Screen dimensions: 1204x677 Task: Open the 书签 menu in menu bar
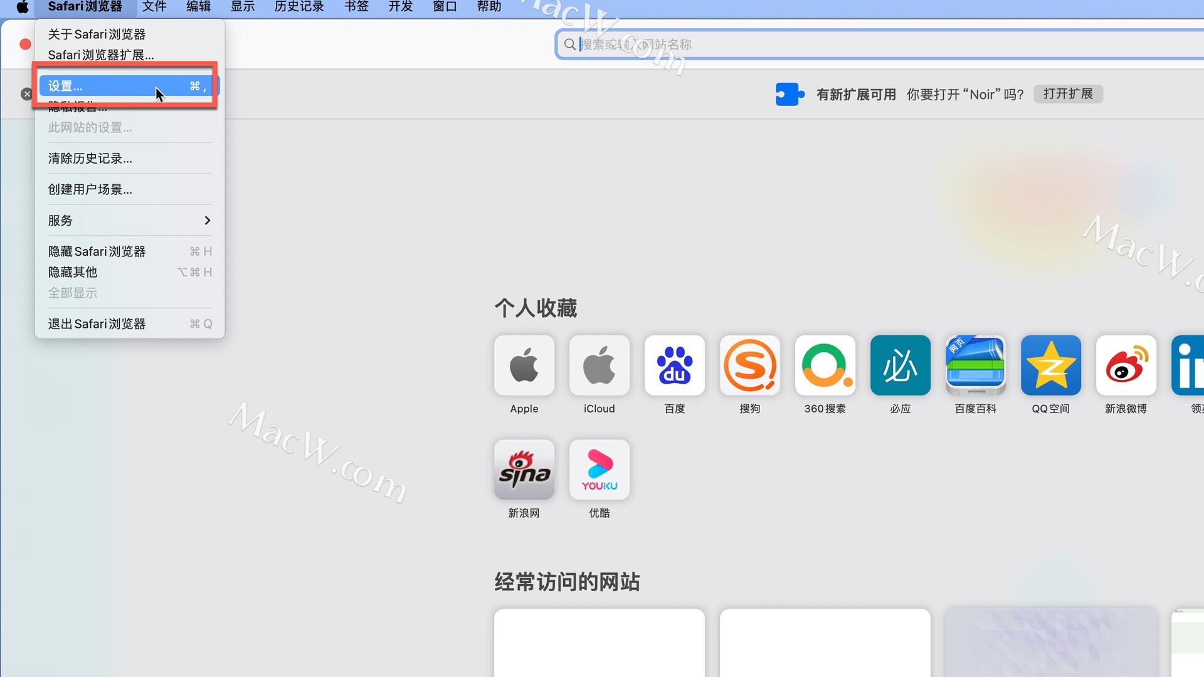coord(356,7)
